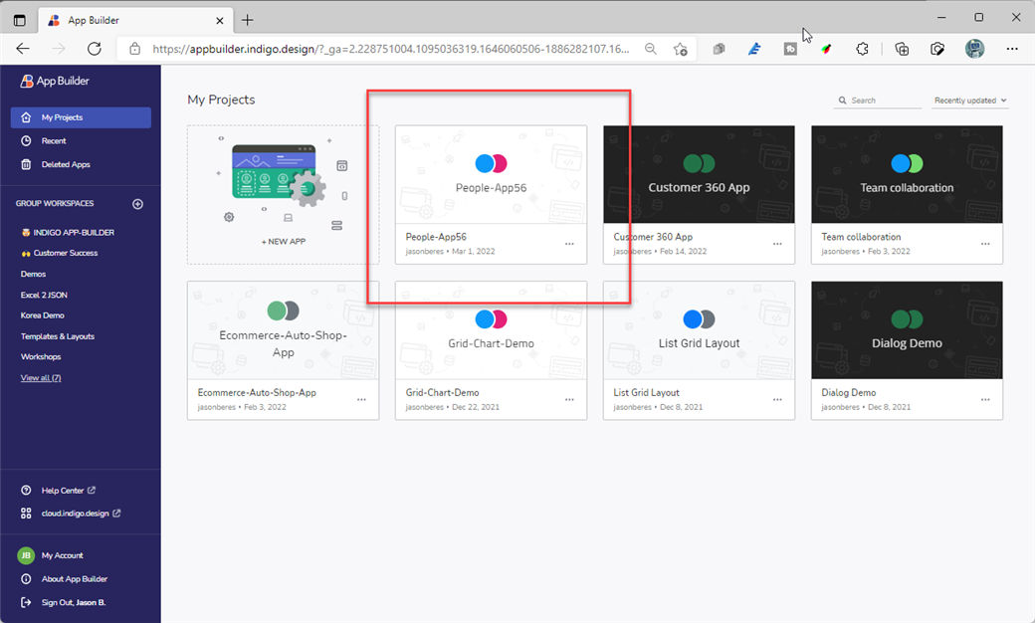Open options menu for People-App56
Image resolution: width=1035 pixels, height=623 pixels.
coord(569,244)
